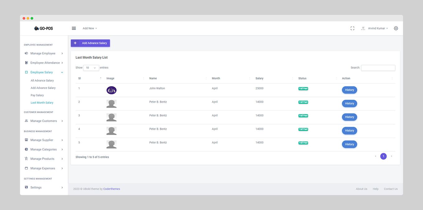View History for row 5 Peter B. Bentz
This screenshot has width=423, height=210.
[350, 144]
